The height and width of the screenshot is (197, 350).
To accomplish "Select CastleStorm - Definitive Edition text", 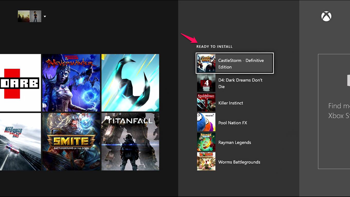I will (241, 64).
